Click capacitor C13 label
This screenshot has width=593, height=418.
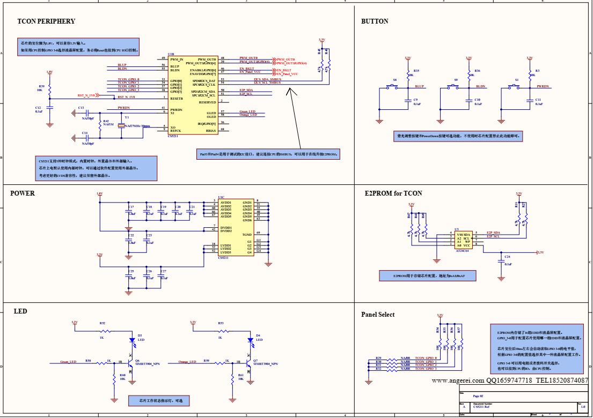pyautogui.click(x=82, y=108)
